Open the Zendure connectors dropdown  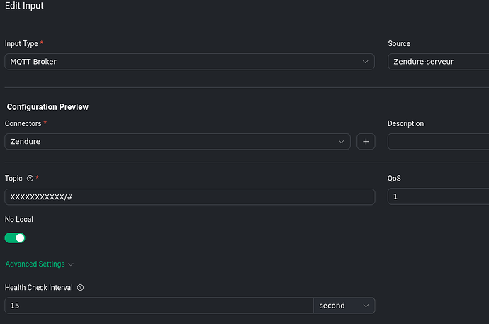[177, 142]
